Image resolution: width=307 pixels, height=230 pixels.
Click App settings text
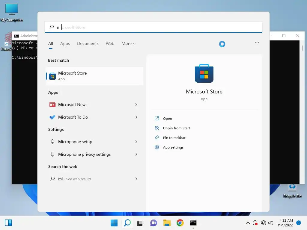click(173, 147)
